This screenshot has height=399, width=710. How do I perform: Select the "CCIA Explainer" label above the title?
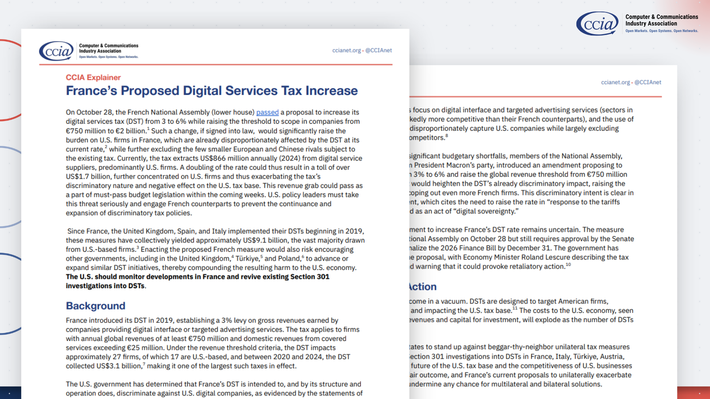(x=93, y=78)
